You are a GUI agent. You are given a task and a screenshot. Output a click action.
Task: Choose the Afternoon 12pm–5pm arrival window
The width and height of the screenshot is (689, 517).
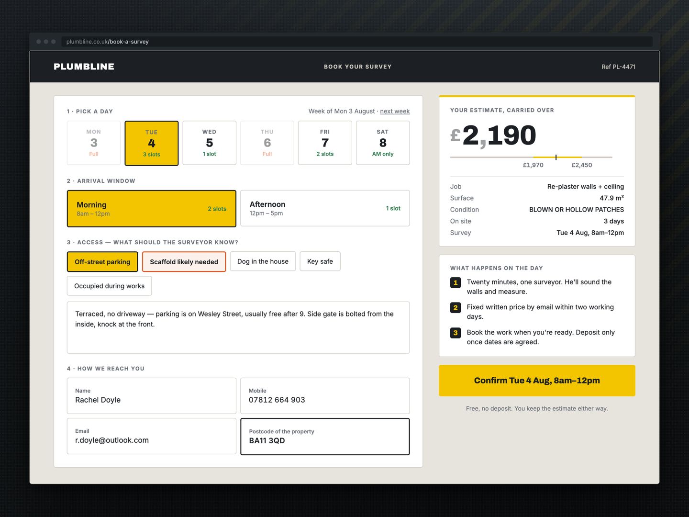325,208
